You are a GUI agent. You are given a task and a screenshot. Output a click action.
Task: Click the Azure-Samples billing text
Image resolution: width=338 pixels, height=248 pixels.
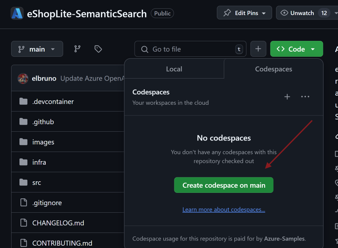click(x=284, y=238)
